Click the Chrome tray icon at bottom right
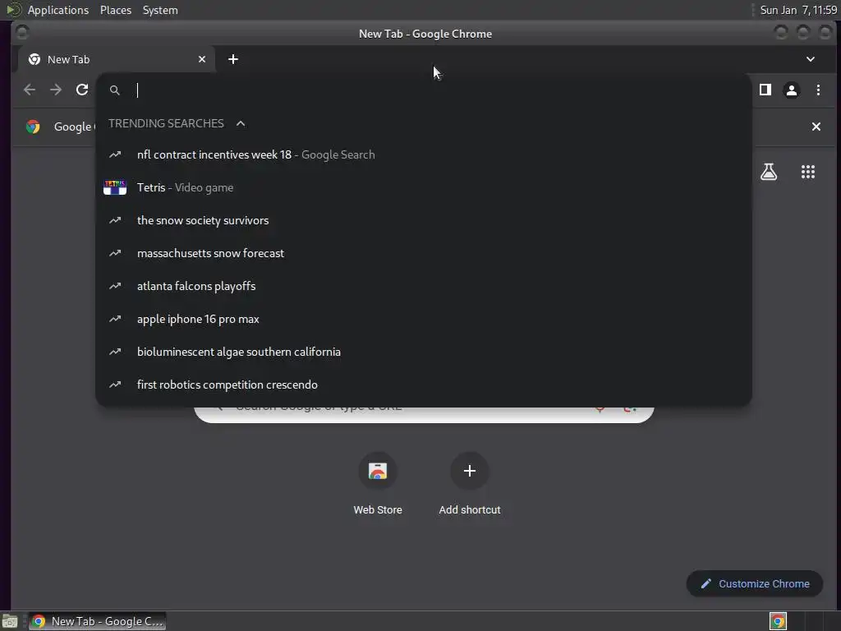 [x=778, y=621]
